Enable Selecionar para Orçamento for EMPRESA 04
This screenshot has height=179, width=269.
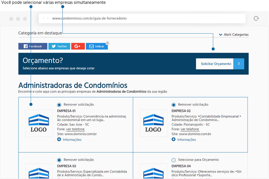[174, 160]
